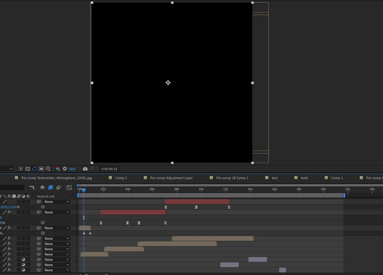This screenshot has height=275, width=383.
Task: Open the Graph Editor icon
Action: pos(69,187)
